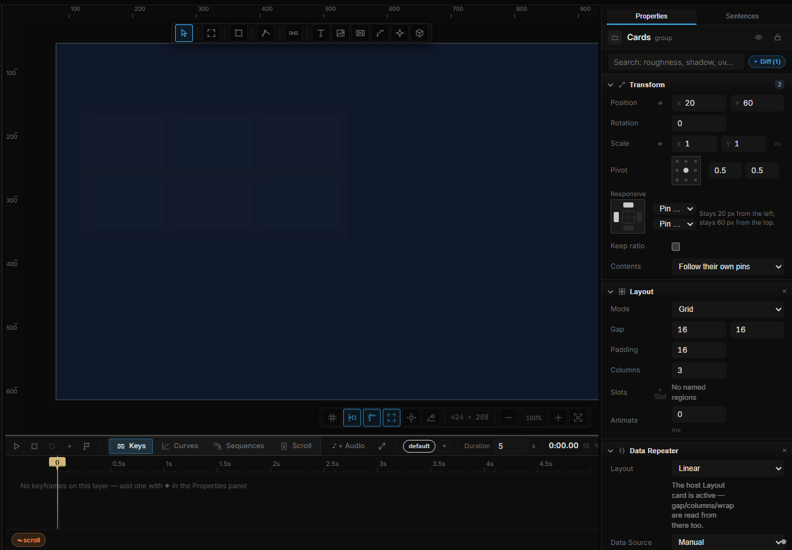Click the 100% zoom level
Screen dimensions: 792x550
534,418
